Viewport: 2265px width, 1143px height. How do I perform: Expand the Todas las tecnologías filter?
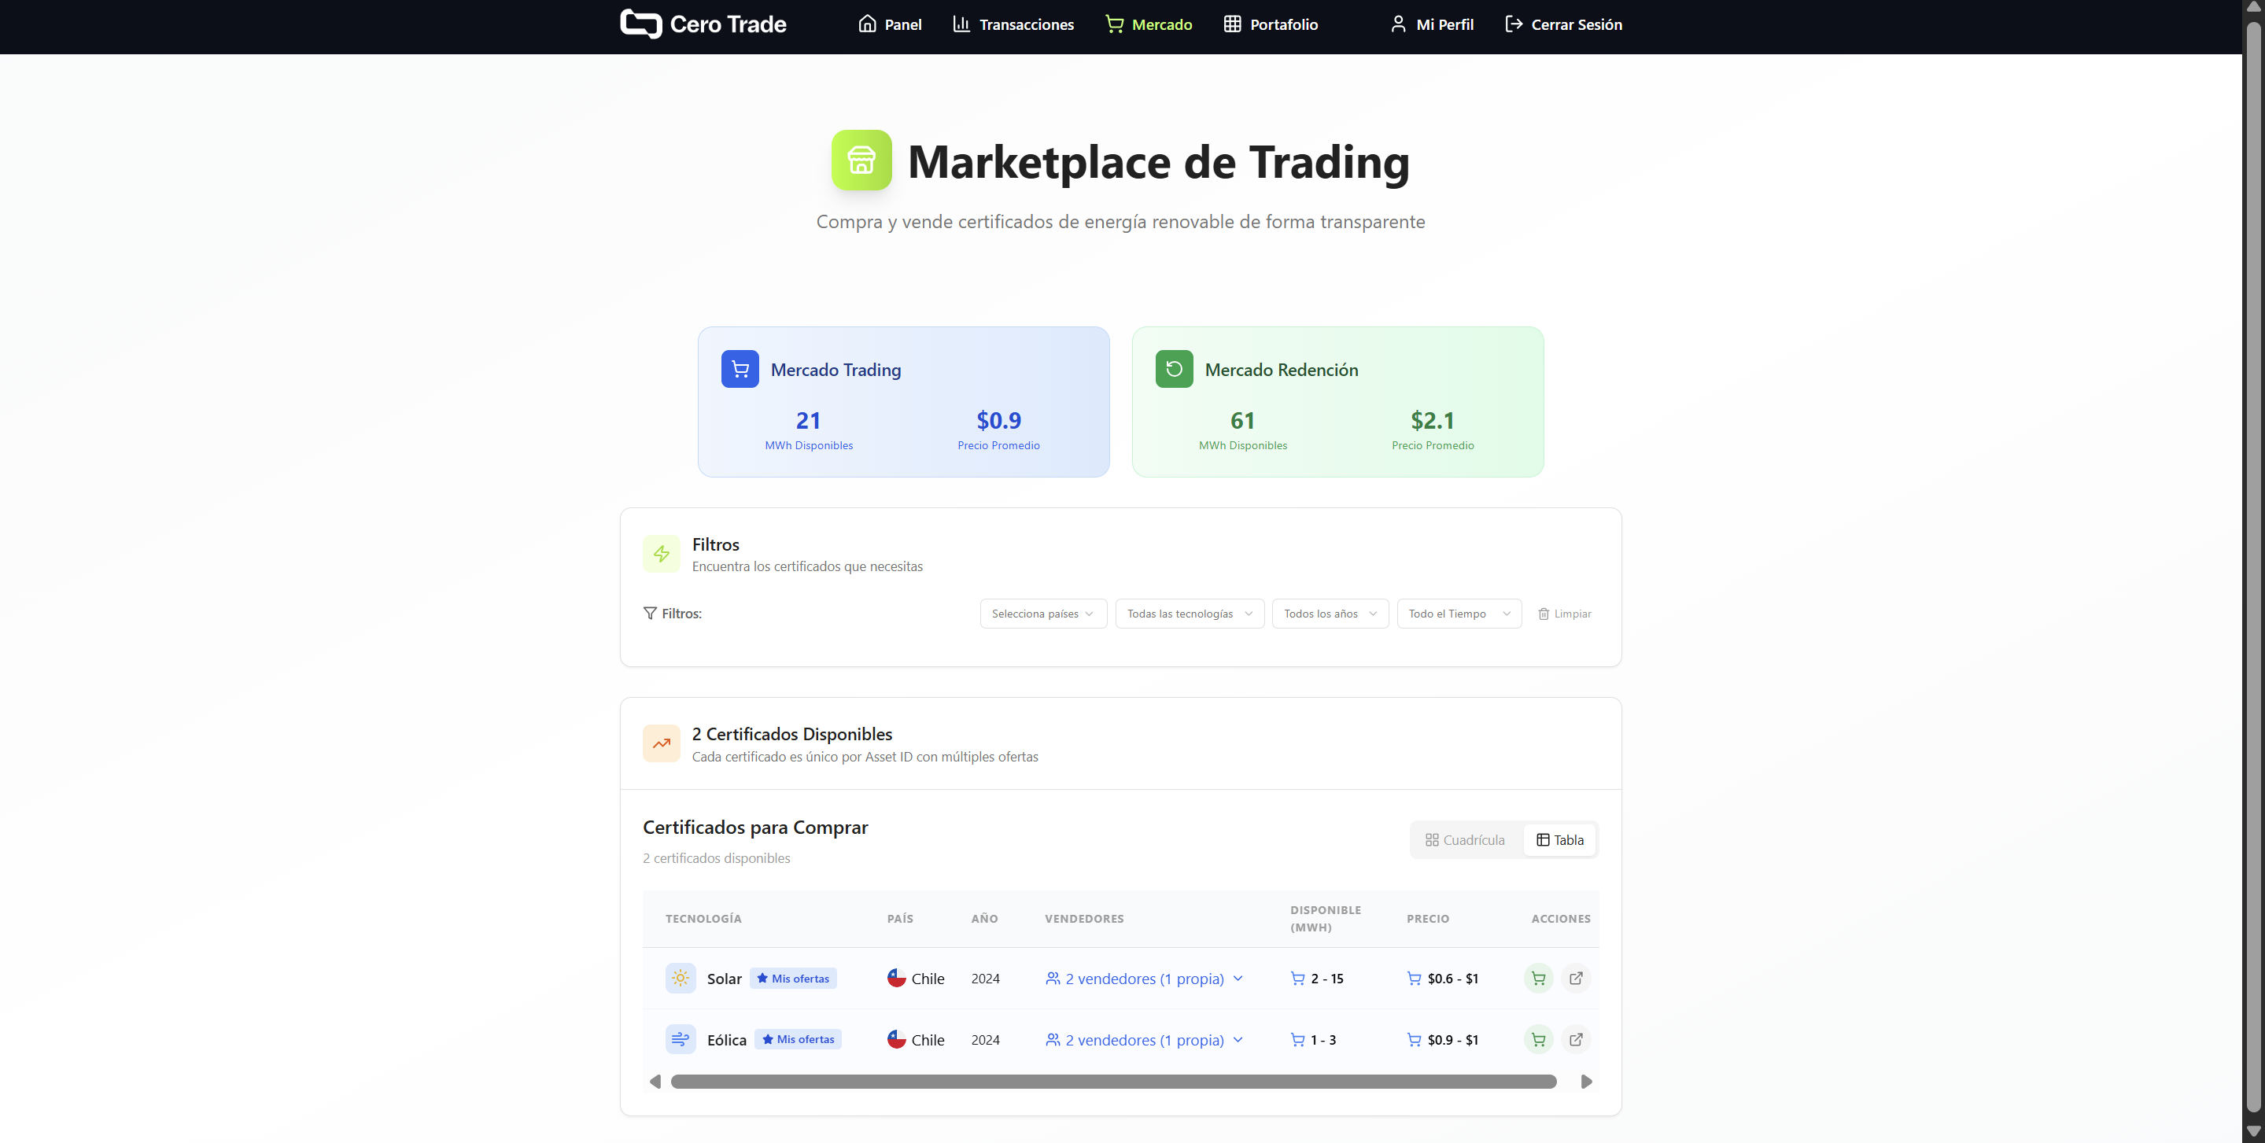(x=1189, y=613)
